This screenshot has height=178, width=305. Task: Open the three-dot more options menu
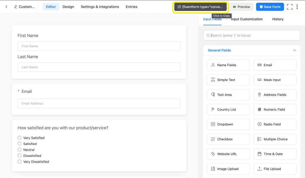click(297, 7)
